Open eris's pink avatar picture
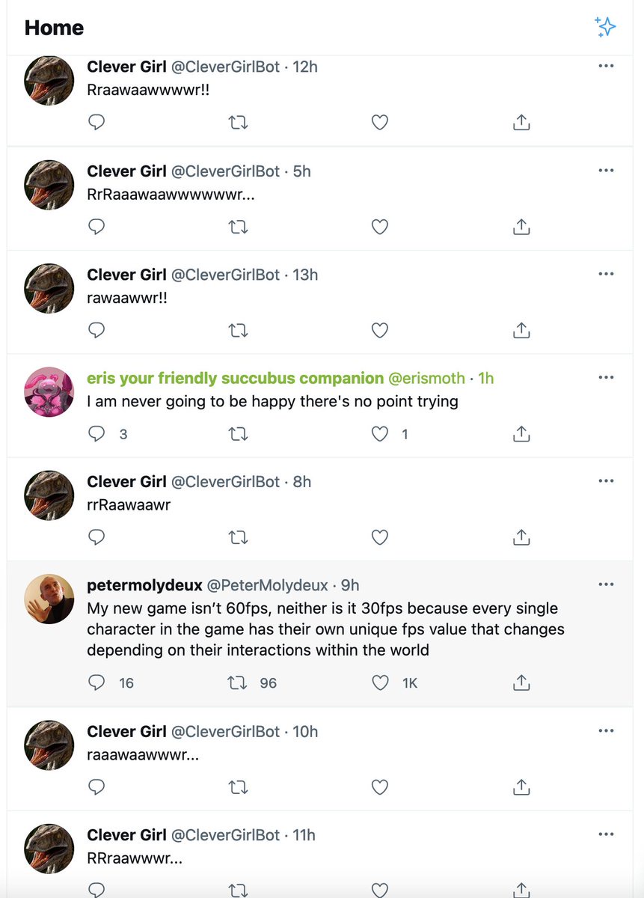This screenshot has height=898, width=644. pyautogui.click(x=49, y=392)
